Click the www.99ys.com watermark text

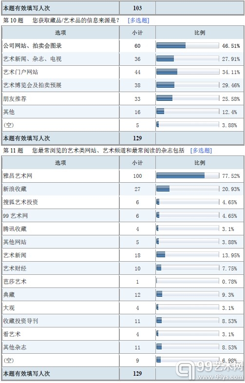[x=220, y=377]
